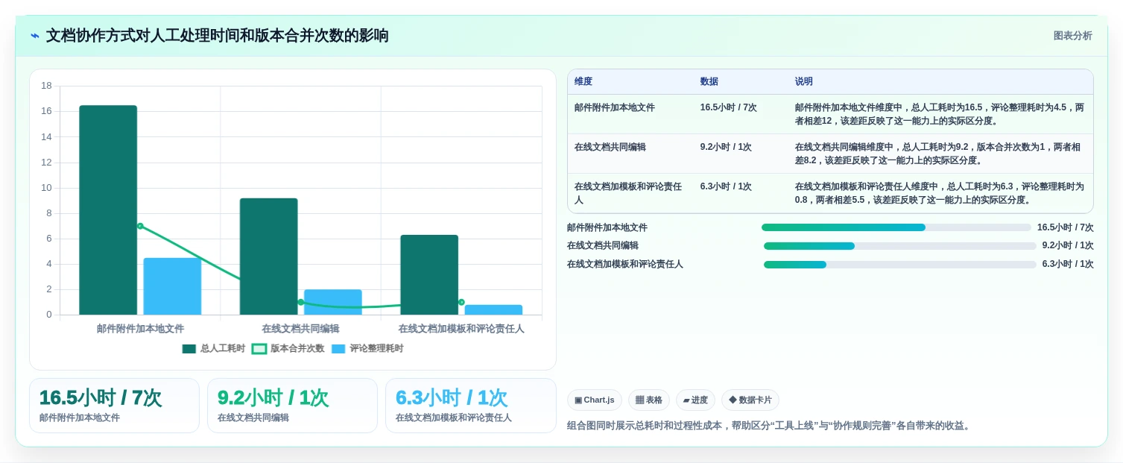Viewport: 1123px width, 463px height.
Task: Click the 邮件附件加本地文件 description starting 总人工耗时为16.5
Action: (x=940, y=114)
